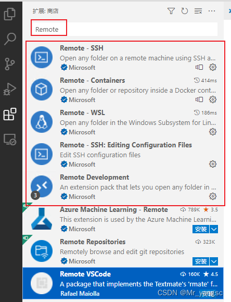Select the Remote - WSL extension title
The height and width of the screenshot is (302, 231).
[82, 112]
